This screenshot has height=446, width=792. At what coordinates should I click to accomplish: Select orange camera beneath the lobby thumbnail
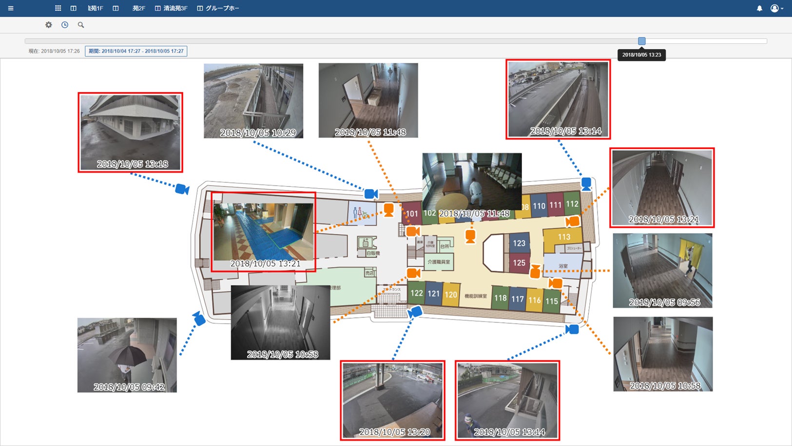[470, 236]
